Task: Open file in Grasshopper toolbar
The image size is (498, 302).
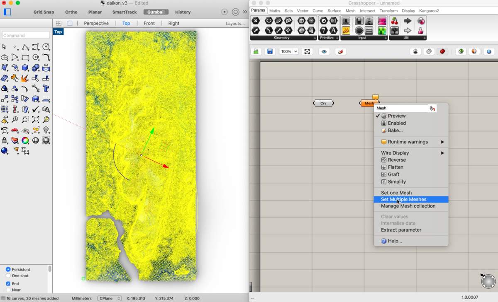Action: click(256, 51)
